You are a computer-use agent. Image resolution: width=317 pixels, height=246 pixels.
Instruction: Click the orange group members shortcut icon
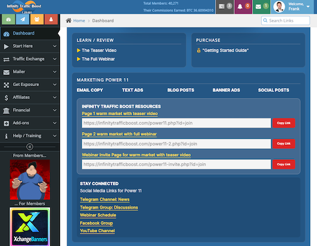tap(37, 19)
